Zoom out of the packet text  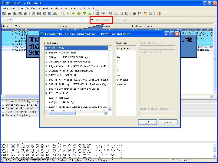point(116,14)
